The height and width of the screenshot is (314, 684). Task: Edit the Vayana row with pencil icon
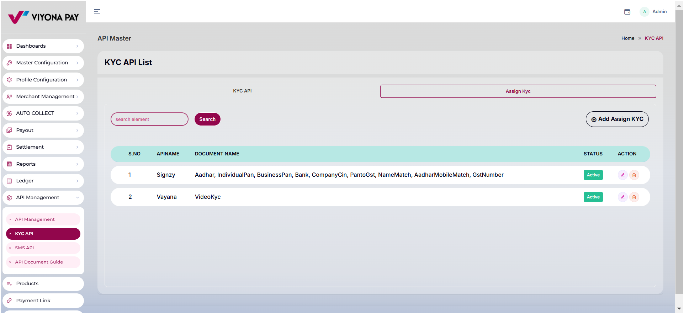(x=622, y=197)
